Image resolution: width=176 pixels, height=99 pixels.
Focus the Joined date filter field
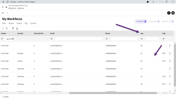(x=10, y=39)
